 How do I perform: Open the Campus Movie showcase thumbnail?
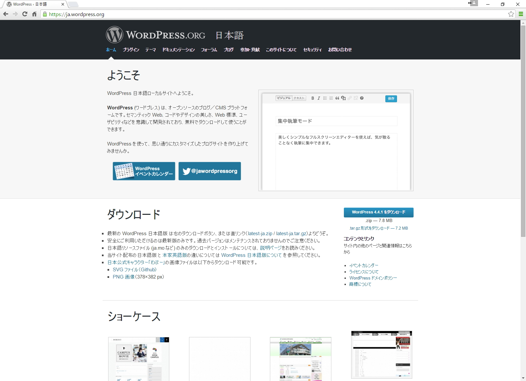139,359
